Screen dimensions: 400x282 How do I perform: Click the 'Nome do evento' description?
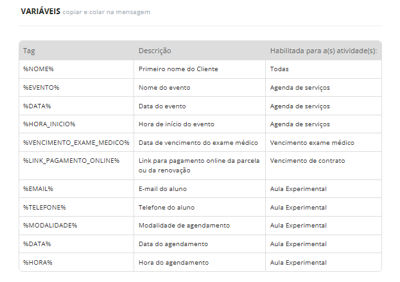tap(164, 88)
